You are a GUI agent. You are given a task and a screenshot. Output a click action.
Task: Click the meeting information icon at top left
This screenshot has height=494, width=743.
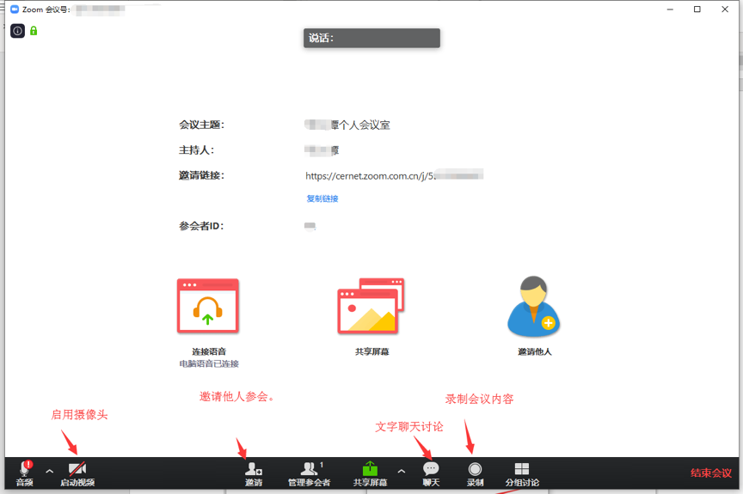click(x=17, y=31)
